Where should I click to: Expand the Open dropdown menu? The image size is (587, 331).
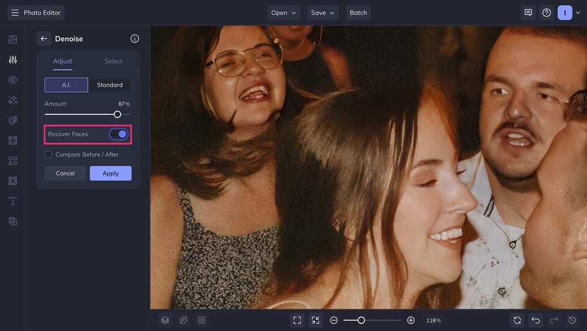(x=284, y=12)
